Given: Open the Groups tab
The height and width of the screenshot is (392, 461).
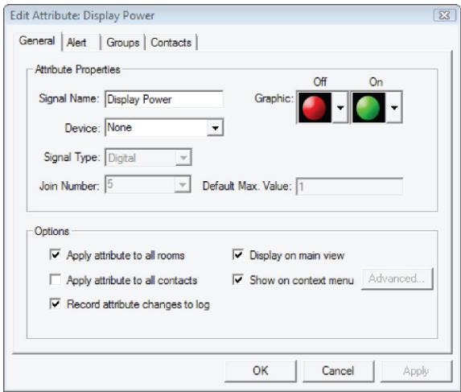Looking at the screenshot, I should point(123,43).
